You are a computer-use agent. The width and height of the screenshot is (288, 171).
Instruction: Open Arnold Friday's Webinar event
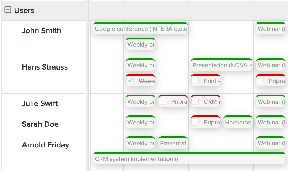point(270,142)
